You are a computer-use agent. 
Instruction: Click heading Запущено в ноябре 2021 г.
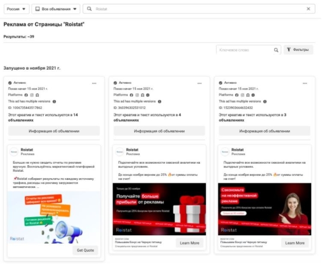point(32,68)
